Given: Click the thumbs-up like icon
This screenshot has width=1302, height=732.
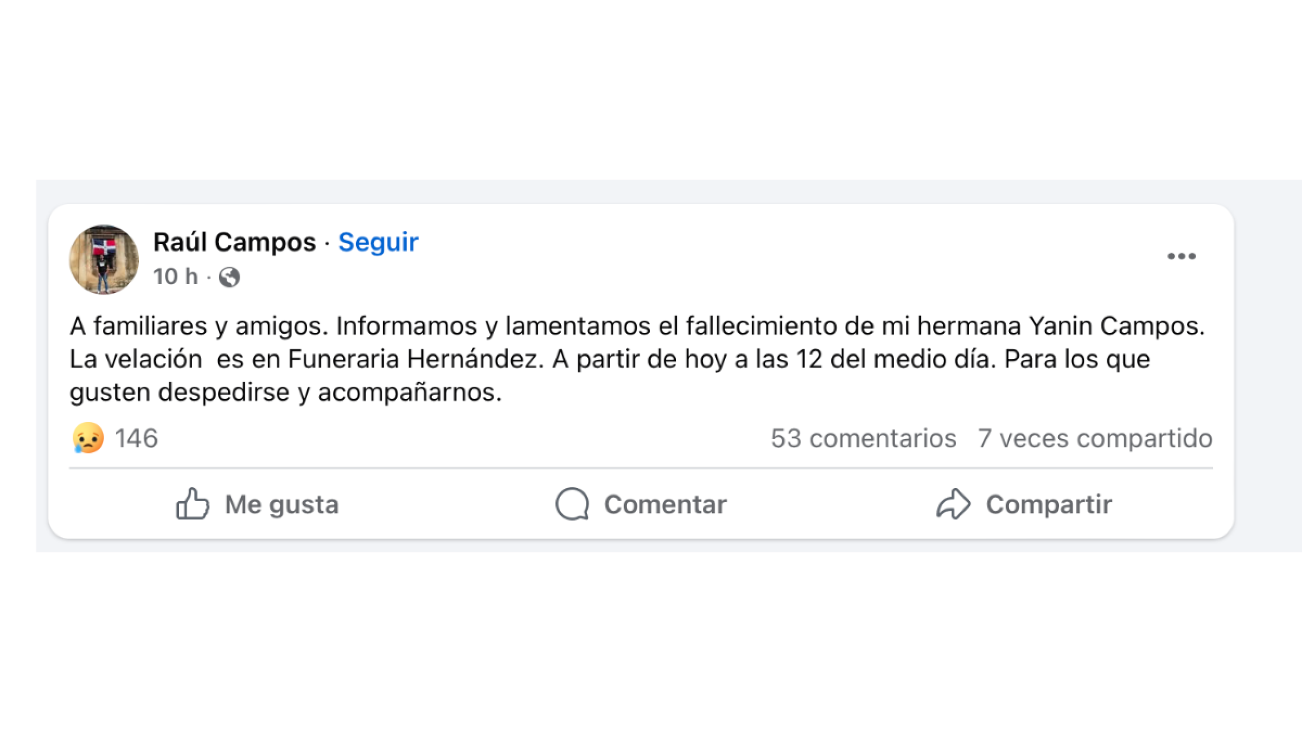Looking at the screenshot, I should (192, 504).
